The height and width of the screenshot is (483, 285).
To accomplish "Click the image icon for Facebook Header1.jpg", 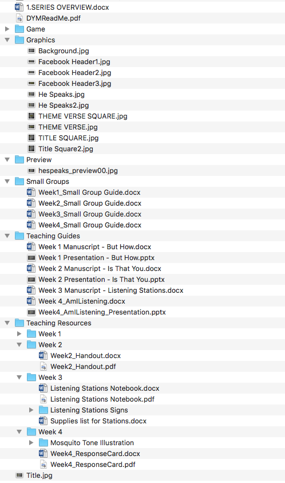I will click(x=31, y=62).
